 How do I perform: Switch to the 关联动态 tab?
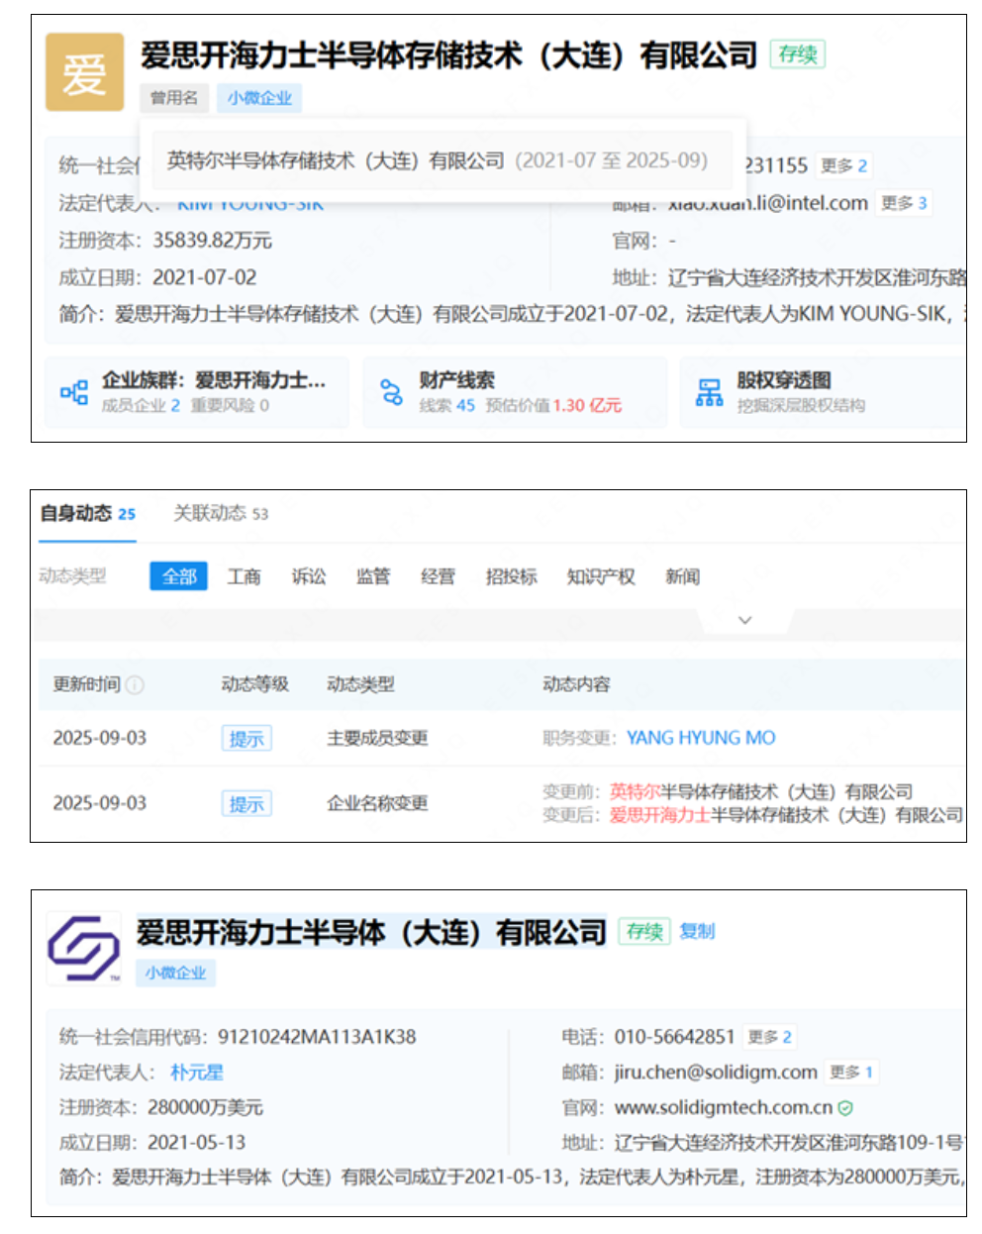(x=220, y=513)
